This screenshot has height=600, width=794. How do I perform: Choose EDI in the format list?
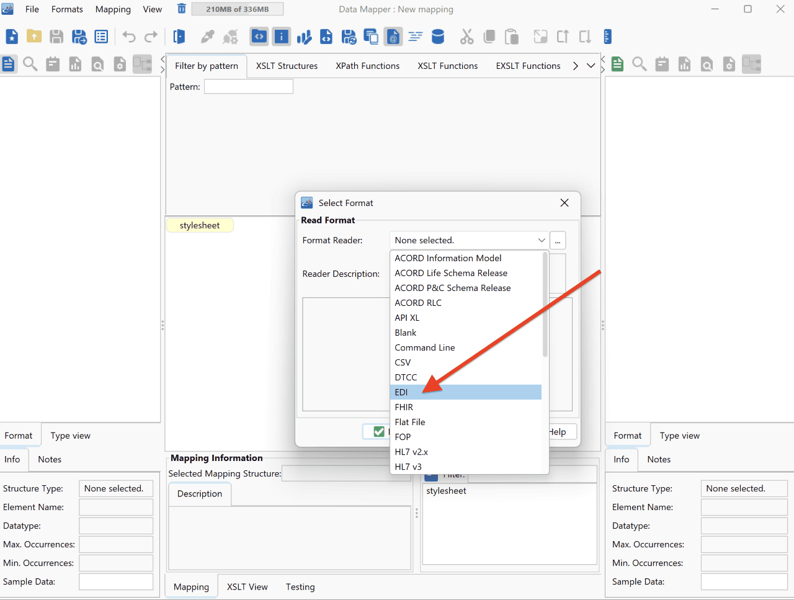(466, 392)
